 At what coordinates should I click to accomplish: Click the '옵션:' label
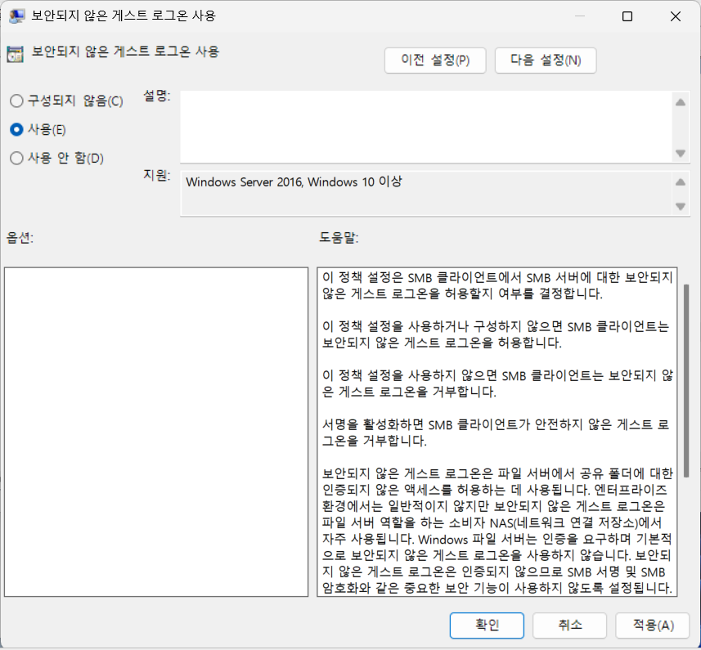[x=20, y=237]
